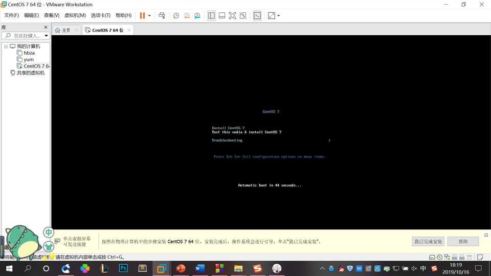Open the 查看(V) menu

[x=52, y=15]
